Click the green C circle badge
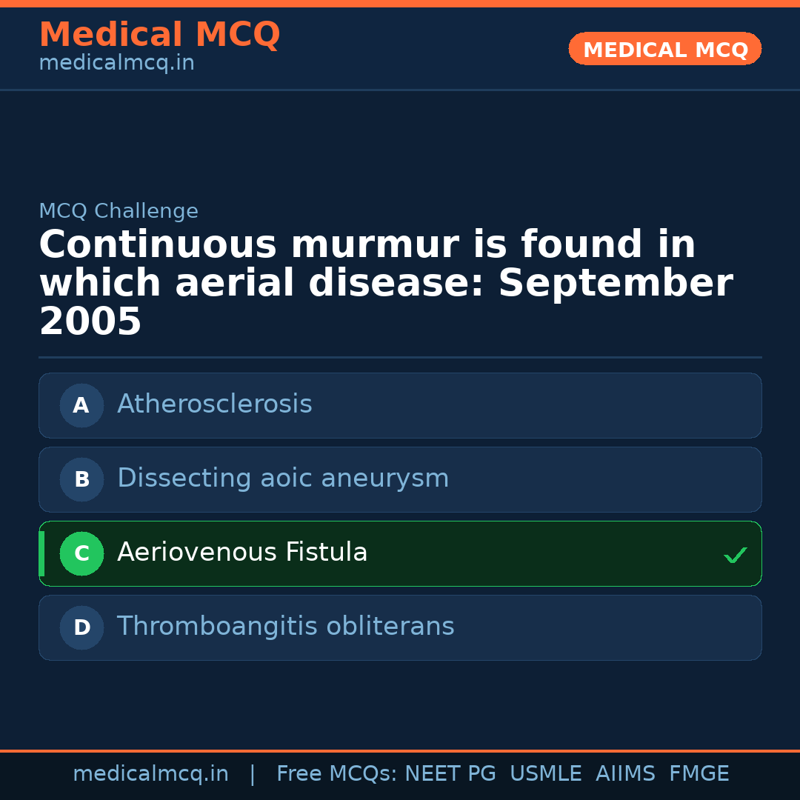The image size is (800, 800). coord(81,553)
